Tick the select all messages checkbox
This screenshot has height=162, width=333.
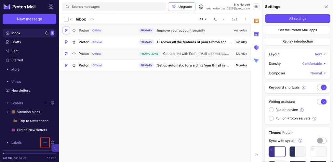(66, 19)
